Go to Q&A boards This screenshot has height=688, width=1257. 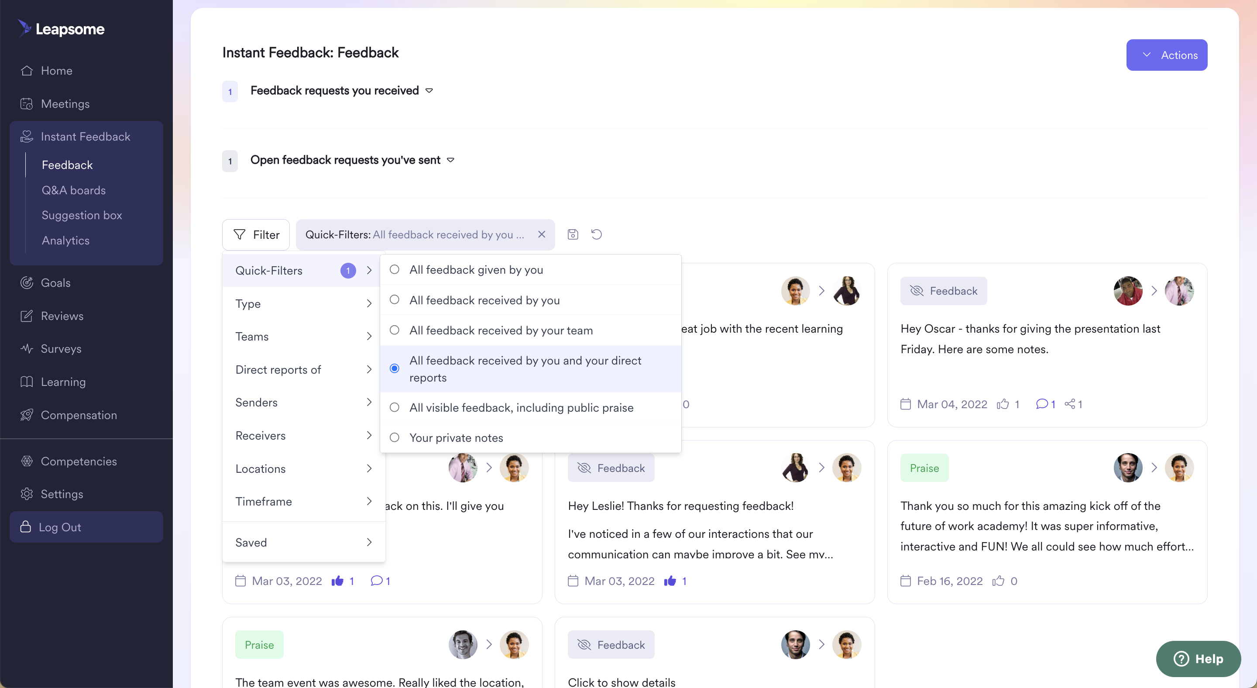click(x=74, y=190)
